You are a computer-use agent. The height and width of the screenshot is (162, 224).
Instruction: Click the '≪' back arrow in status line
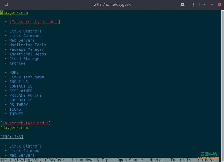(x=2, y=160)
